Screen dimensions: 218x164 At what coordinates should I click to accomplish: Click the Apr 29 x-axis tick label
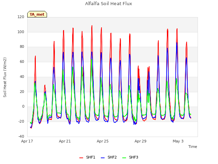tap(140, 141)
